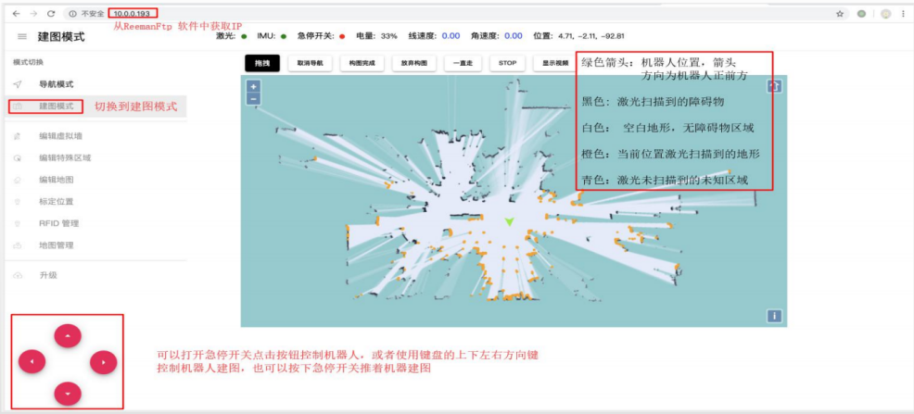Open the browser profile avatar
Viewport: 914px width, 414px height.
coord(885,14)
